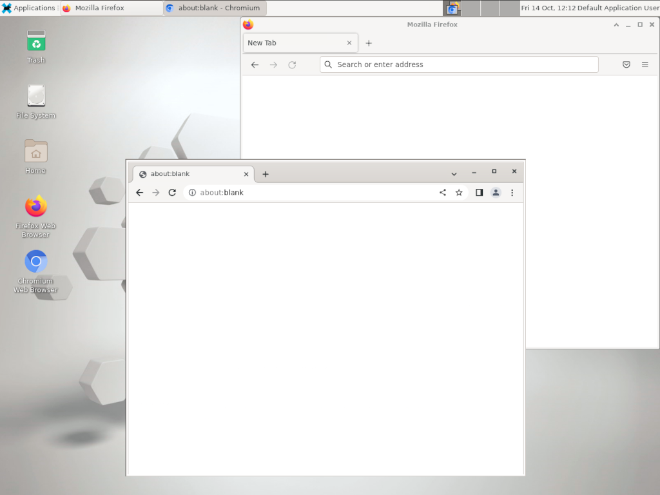Image resolution: width=660 pixels, height=495 pixels.
Task: Click the Firefox logo in the title bar
Action: (248, 24)
